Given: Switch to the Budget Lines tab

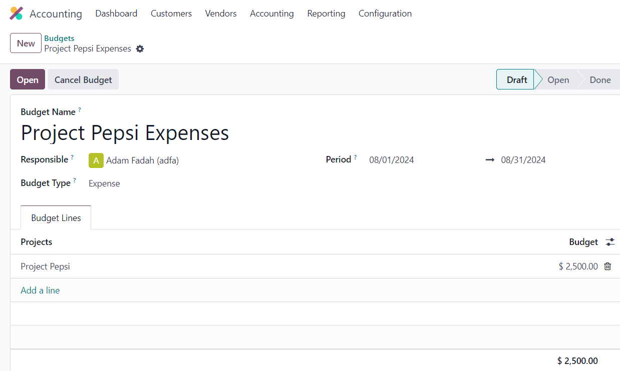Looking at the screenshot, I should (56, 218).
